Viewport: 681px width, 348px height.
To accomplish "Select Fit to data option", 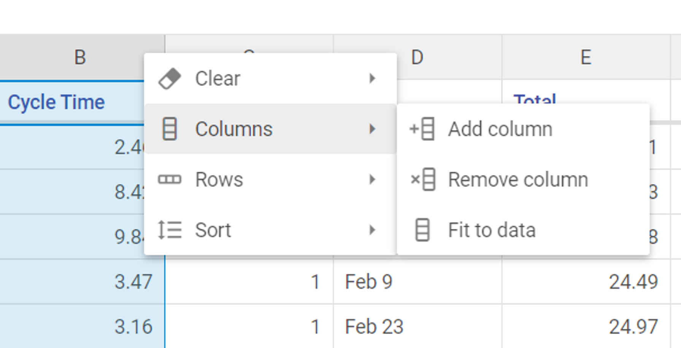I will (492, 230).
